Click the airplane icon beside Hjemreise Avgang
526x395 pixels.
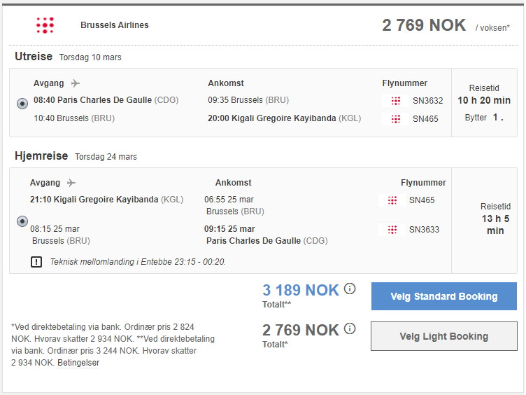pos(71,183)
